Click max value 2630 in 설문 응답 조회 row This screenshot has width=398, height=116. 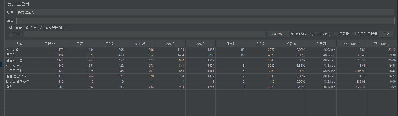click(271, 76)
